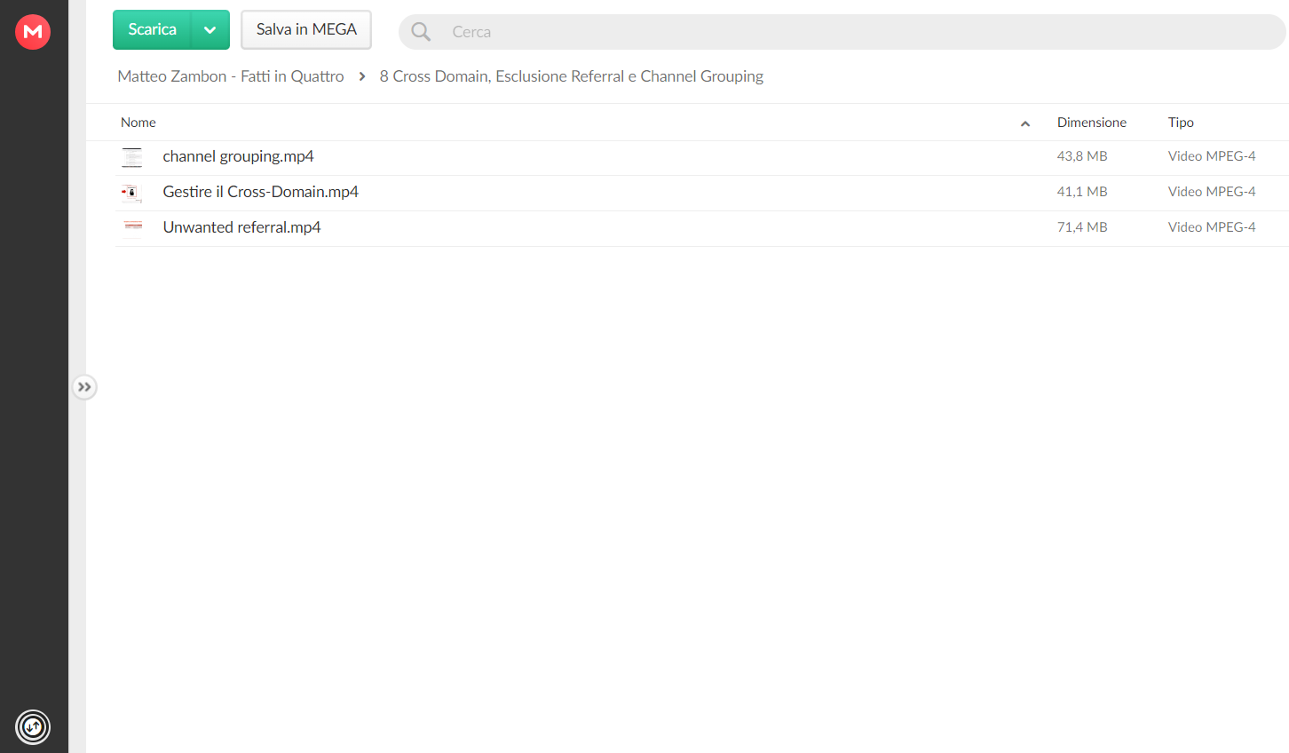Select the channel grouping.mp4 file name

coord(238,156)
